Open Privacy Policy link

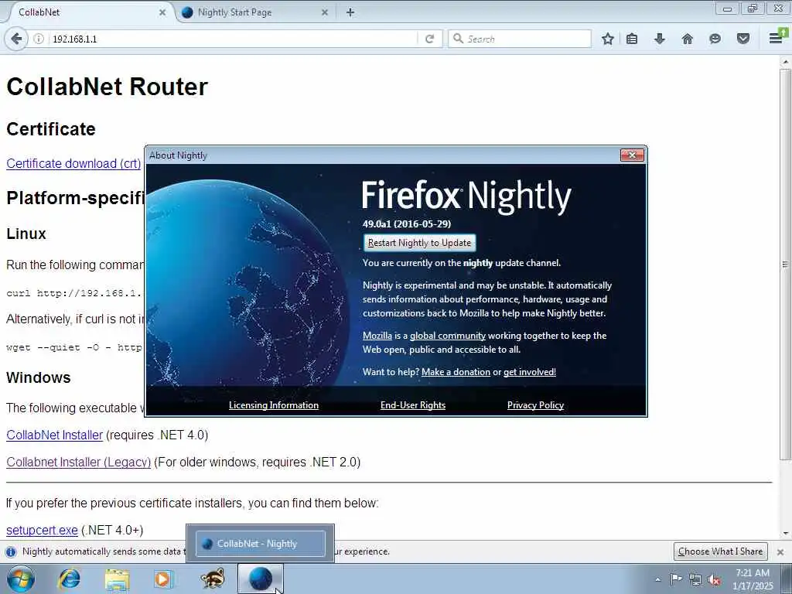[x=535, y=405]
